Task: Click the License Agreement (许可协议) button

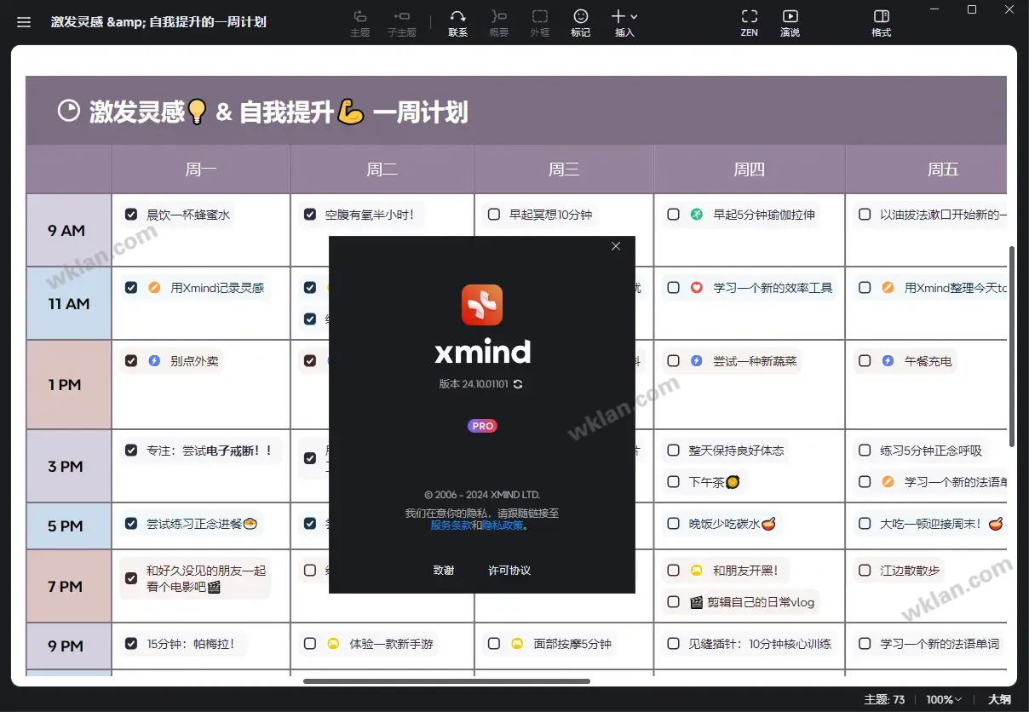Action: (509, 571)
